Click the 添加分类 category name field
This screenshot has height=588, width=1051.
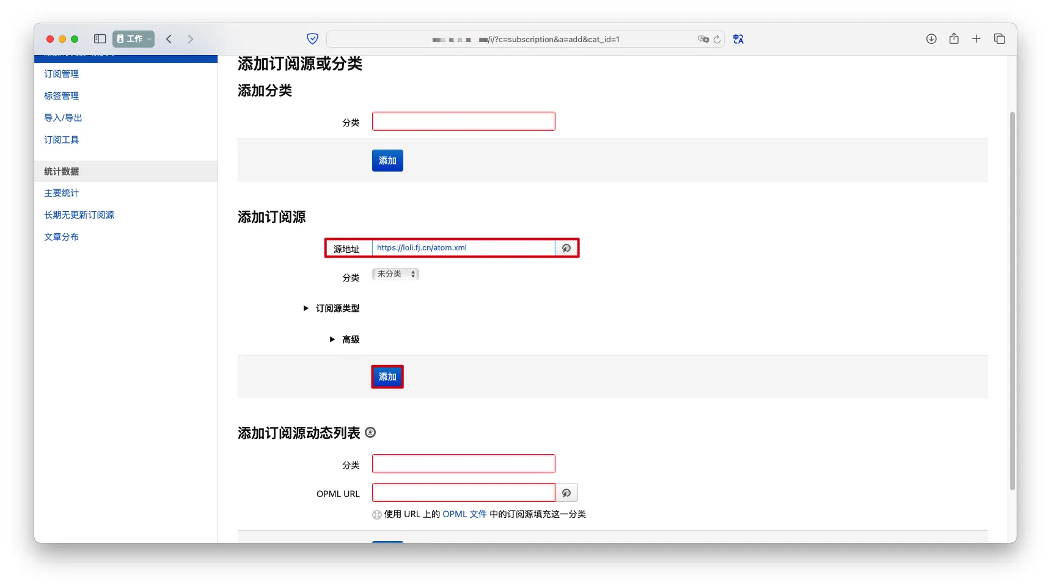pos(463,122)
